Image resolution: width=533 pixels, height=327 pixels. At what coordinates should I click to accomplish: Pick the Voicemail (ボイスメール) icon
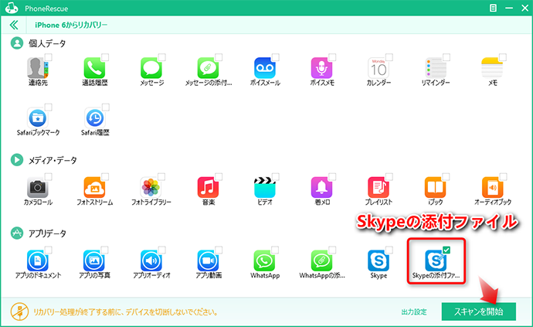pos(265,68)
